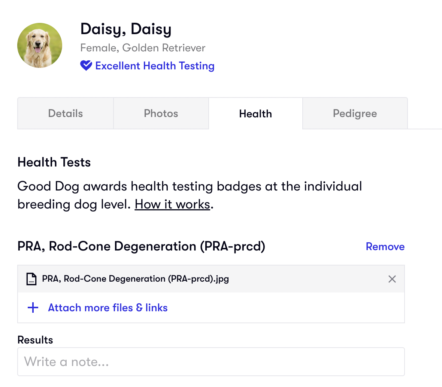Click the heart checkmark badge icon
The width and height of the screenshot is (442, 387).
click(86, 66)
